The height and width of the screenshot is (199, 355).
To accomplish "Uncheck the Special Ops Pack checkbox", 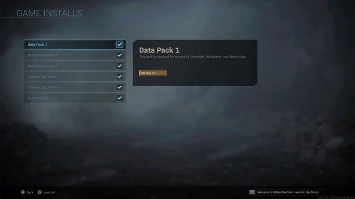I will click(119, 76).
